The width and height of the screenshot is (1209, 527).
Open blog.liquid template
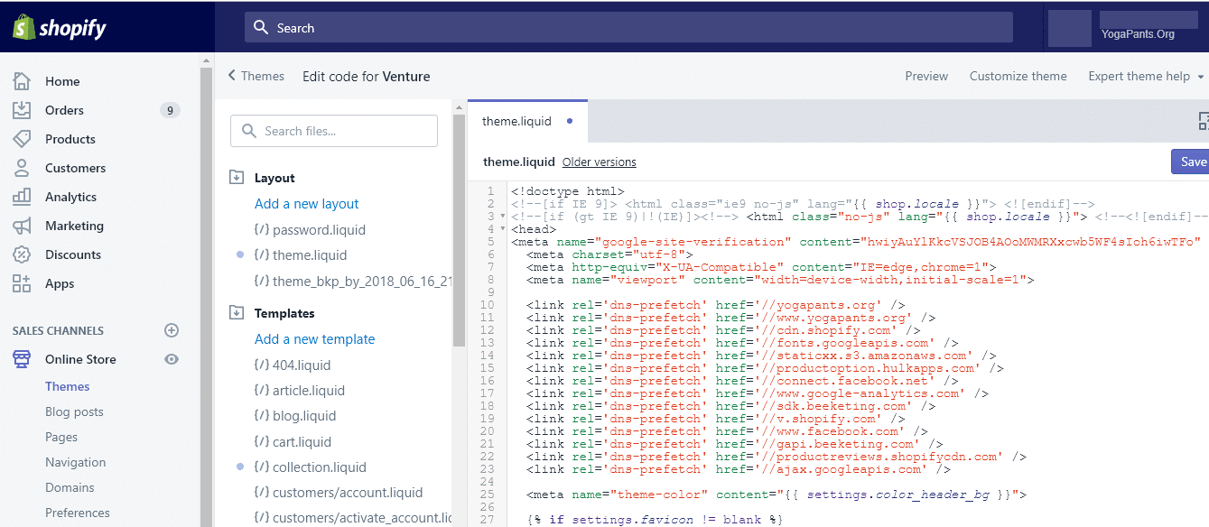pyautogui.click(x=295, y=416)
